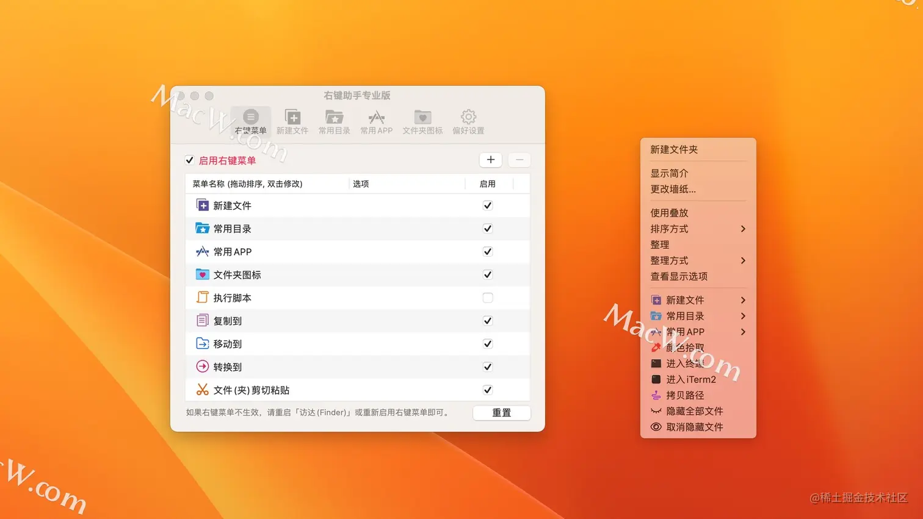Expand the 新建文件 submenu arrow in the context menu
923x519 pixels.
[743, 300]
